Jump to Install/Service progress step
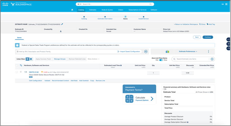Viewport: 231px width, 126px height. (144, 18)
